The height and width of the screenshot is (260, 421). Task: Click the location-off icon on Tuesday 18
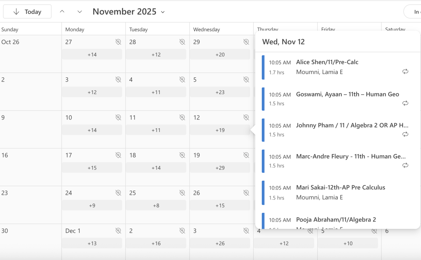click(x=182, y=155)
